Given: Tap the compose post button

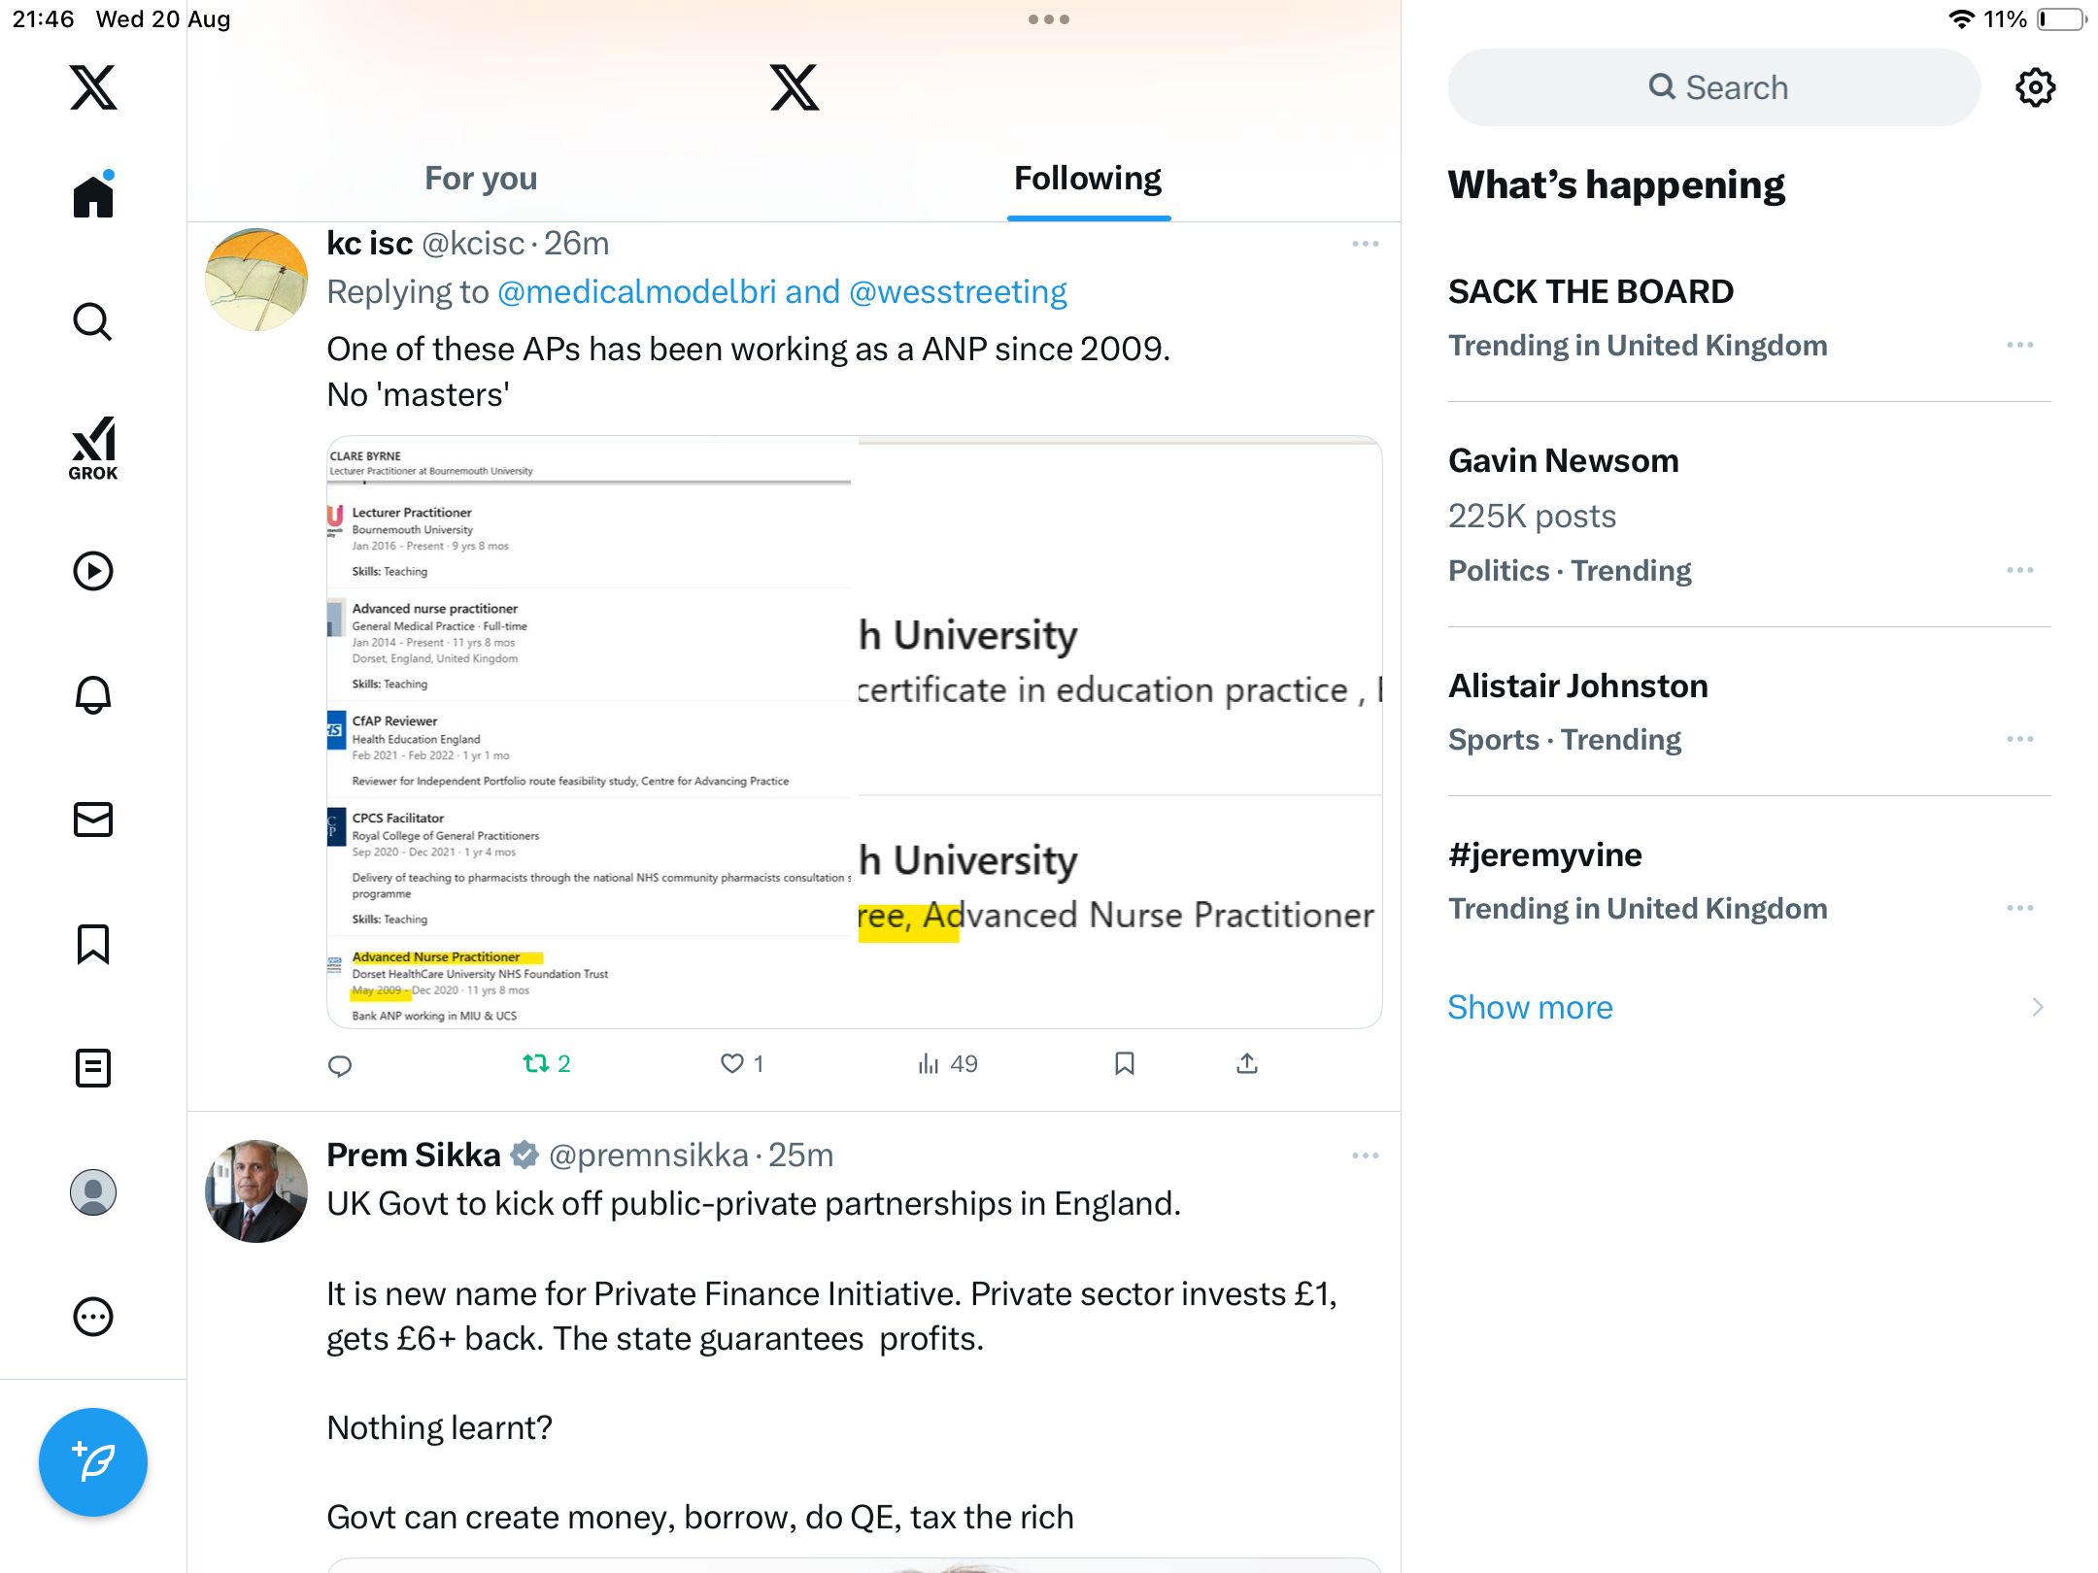Looking at the screenshot, I should (x=93, y=1461).
